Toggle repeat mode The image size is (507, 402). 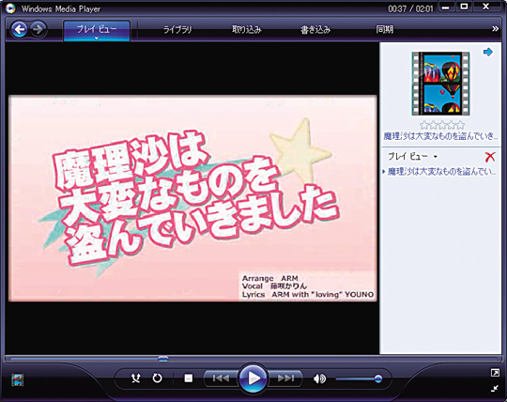point(157,379)
